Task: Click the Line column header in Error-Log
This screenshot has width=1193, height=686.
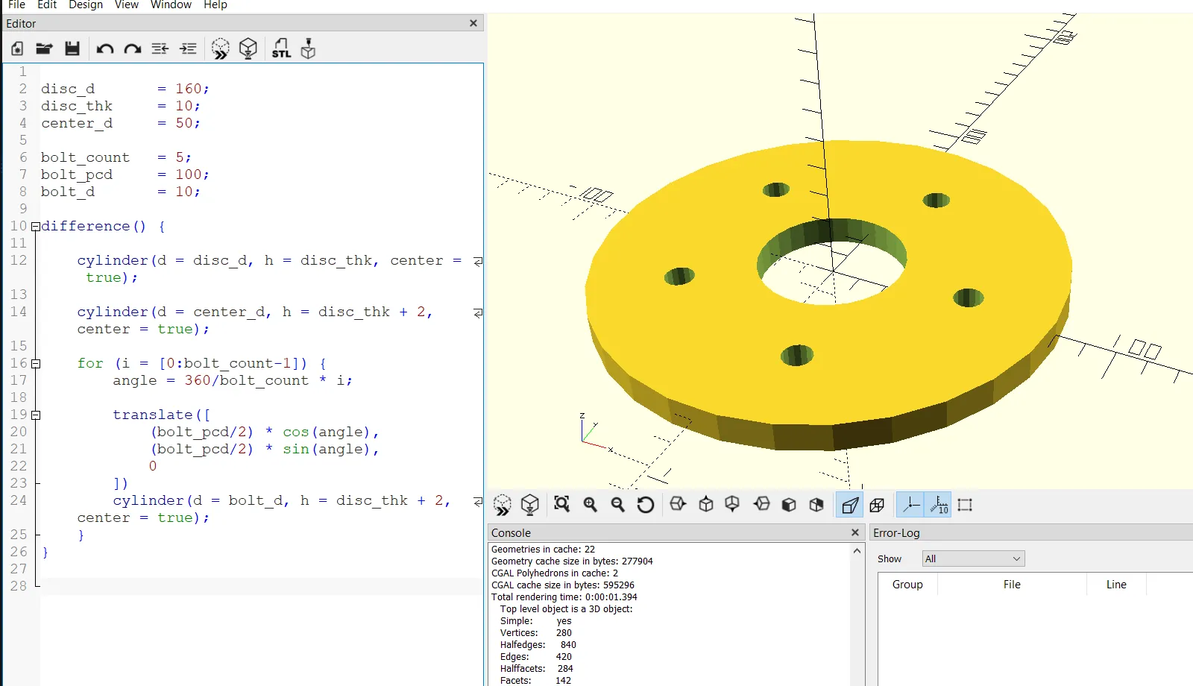Action: (1115, 585)
